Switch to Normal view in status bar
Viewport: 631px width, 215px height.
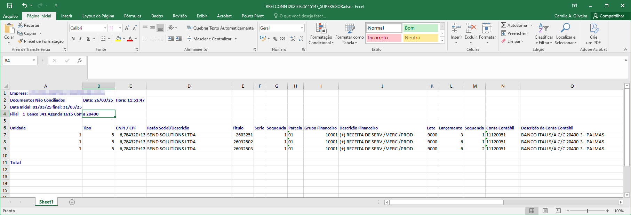(532, 211)
